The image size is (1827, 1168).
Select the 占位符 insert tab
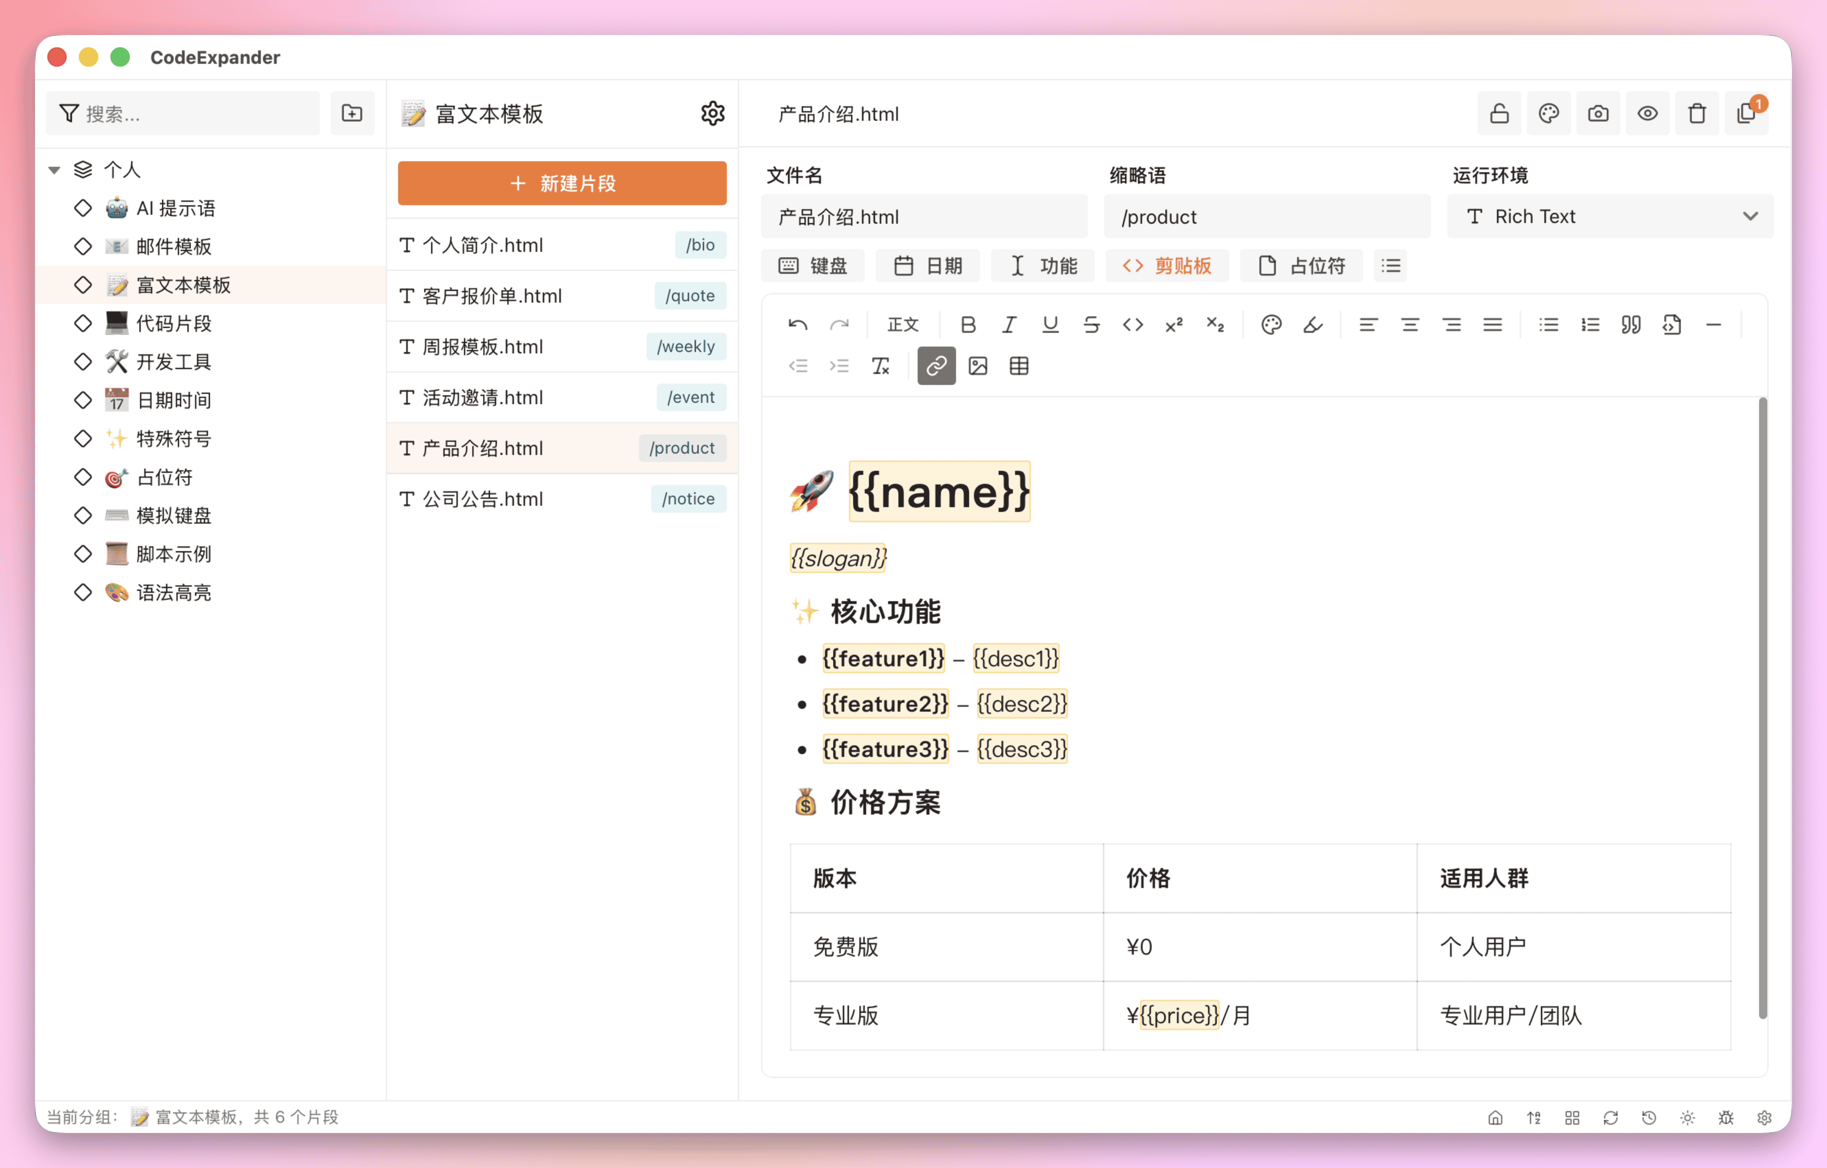coord(1301,266)
